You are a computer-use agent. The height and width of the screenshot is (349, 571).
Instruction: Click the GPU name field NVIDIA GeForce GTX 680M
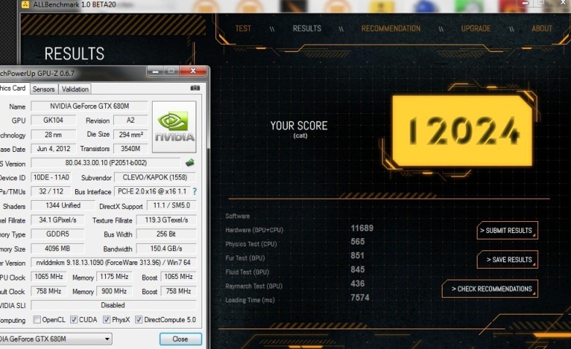[x=89, y=106]
